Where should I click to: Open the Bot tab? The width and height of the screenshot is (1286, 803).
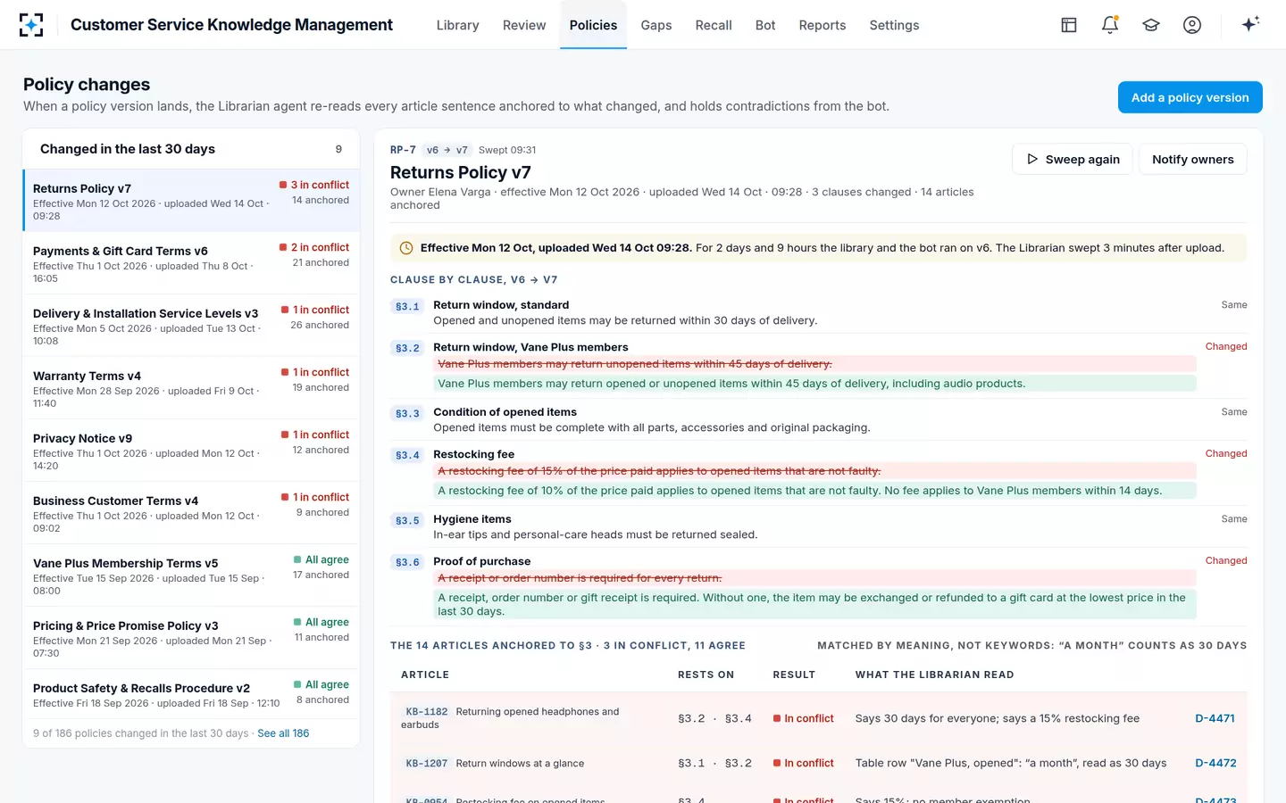pyautogui.click(x=765, y=25)
